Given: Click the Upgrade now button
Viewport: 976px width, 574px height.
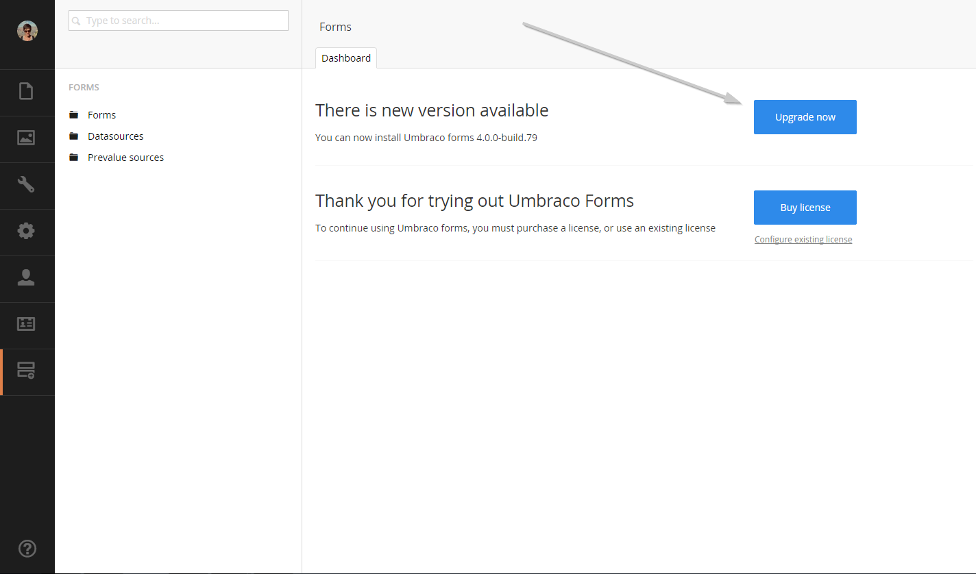Looking at the screenshot, I should click(805, 117).
